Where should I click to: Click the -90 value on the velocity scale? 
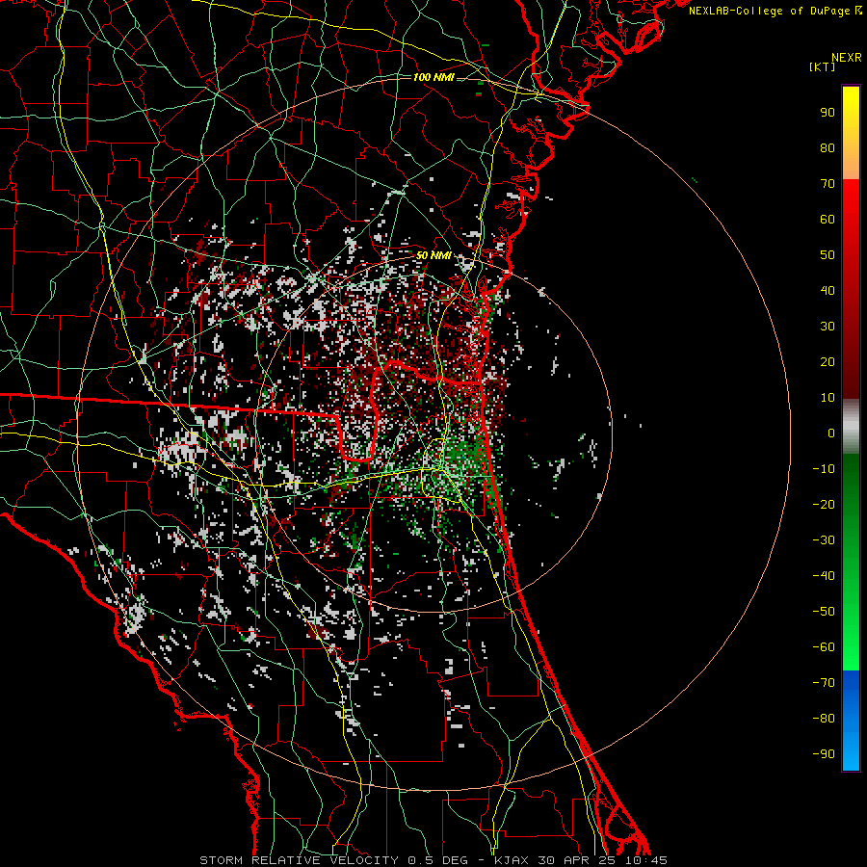pyautogui.click(x=824, y=754)
